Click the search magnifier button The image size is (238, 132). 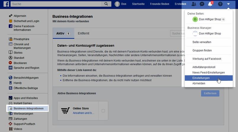106,4
